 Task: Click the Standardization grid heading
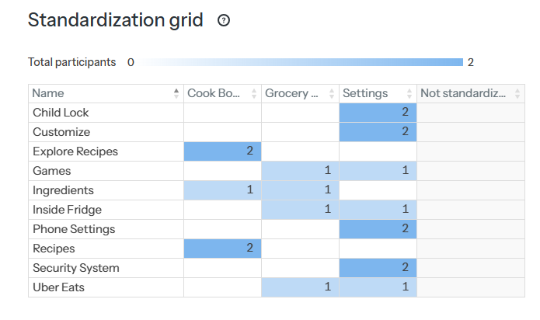tap(115, 21)
